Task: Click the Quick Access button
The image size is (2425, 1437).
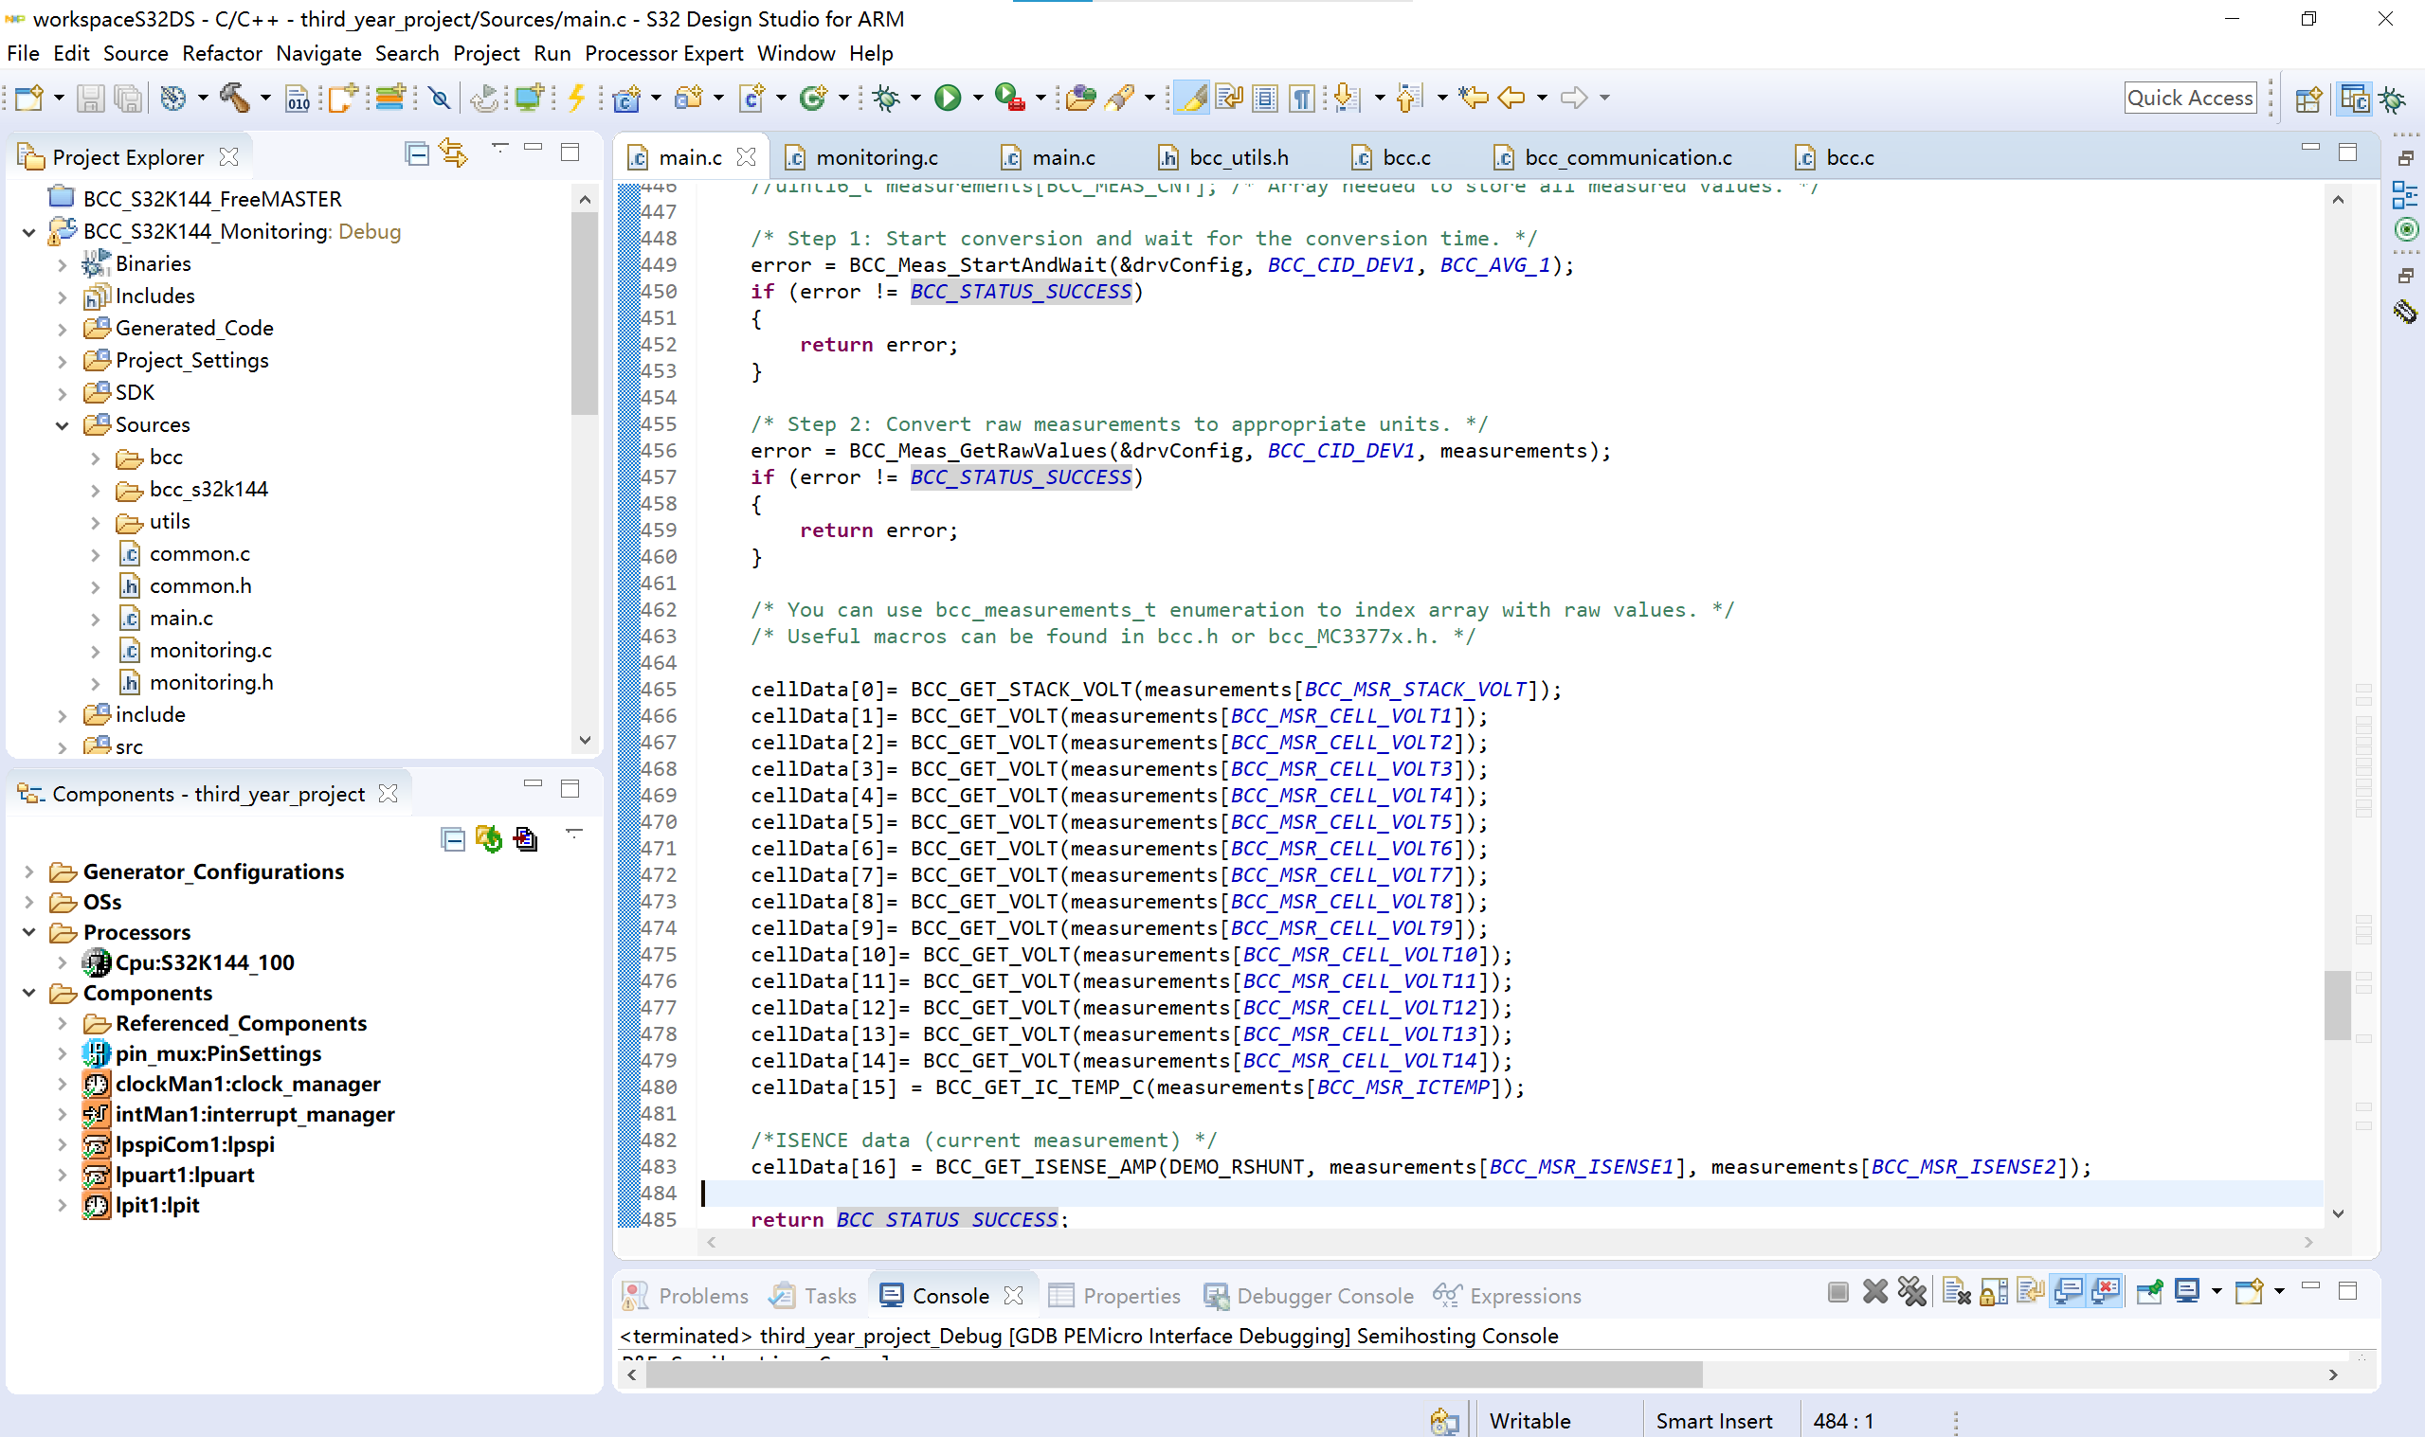Action: coord(2190,97)
